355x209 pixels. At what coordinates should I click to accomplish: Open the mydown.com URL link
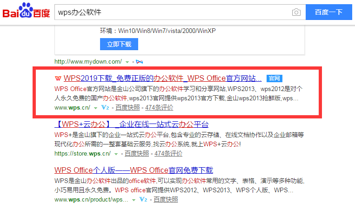[x=88, y=61]
